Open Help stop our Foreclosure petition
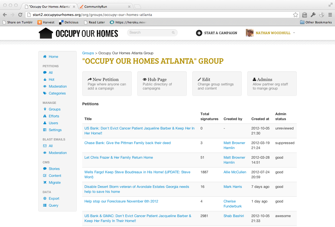This screenshot has width=335, height=227. tap(121, 201)
